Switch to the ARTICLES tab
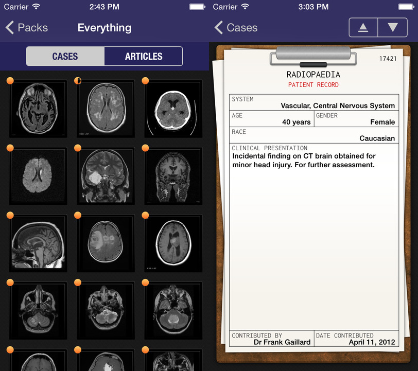 (144, 56)
